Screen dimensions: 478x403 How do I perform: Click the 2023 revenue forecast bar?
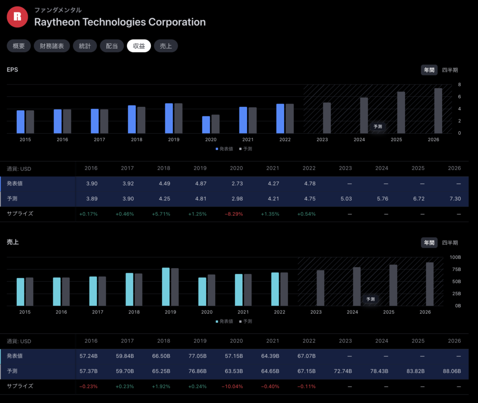coord(320,288)
